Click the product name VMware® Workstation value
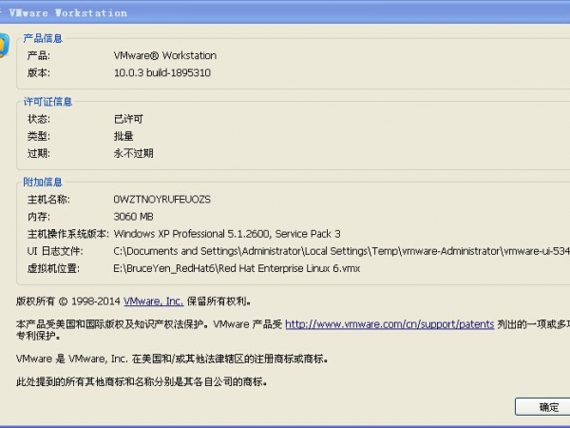570x428 pixels. coord(164,55)
